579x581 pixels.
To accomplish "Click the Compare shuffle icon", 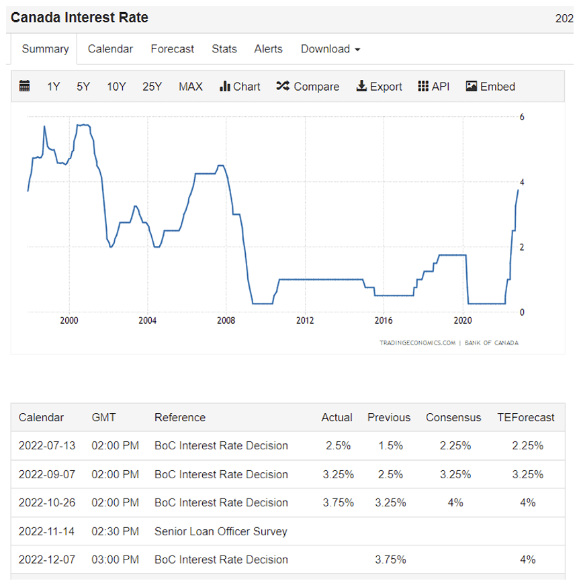I will 283,86.
